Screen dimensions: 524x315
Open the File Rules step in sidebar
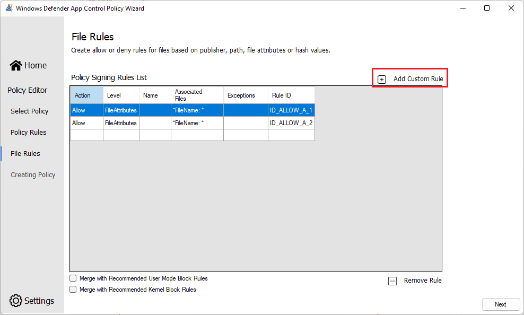pyautogui.click(x=25, y=154)
